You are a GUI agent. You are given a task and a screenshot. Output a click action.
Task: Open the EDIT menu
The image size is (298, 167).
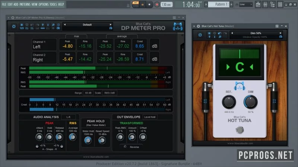coord(10,4)
